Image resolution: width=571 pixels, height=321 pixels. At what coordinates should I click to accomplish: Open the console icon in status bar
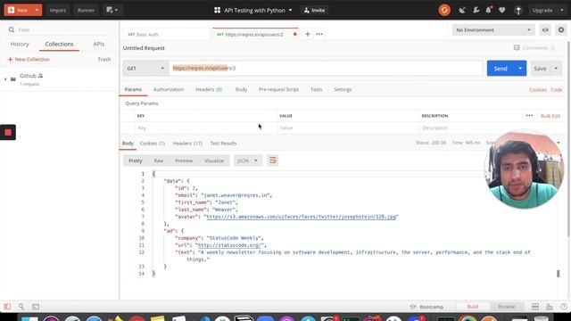click(36, 307)
